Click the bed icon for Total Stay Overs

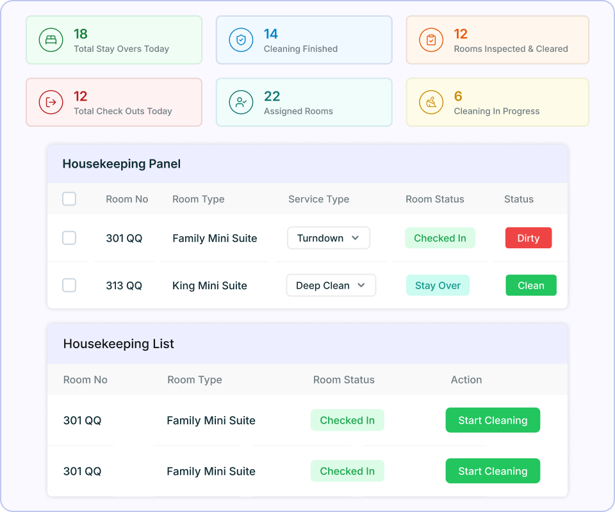(x=51, y=40)
